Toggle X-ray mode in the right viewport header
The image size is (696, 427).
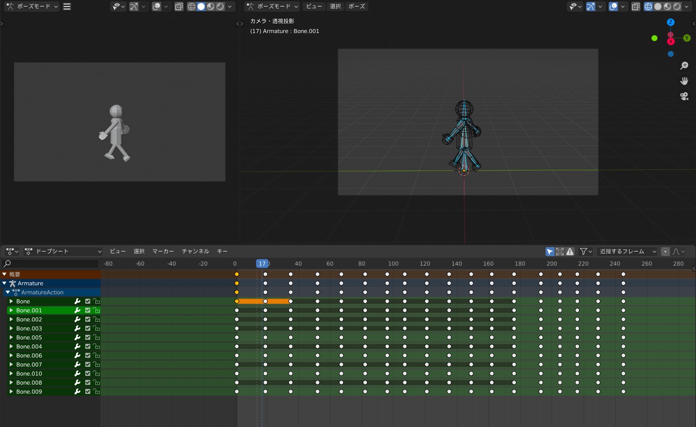636,7
